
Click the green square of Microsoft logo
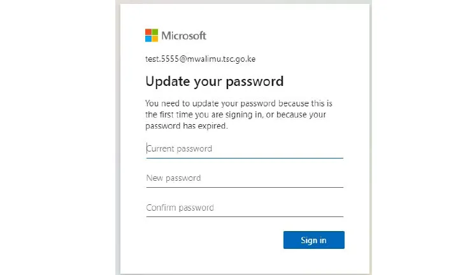coord(155,32)
